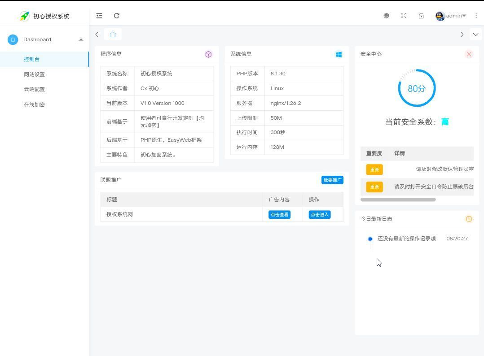Click the first 重要 tag for password warning

[374, 169]
